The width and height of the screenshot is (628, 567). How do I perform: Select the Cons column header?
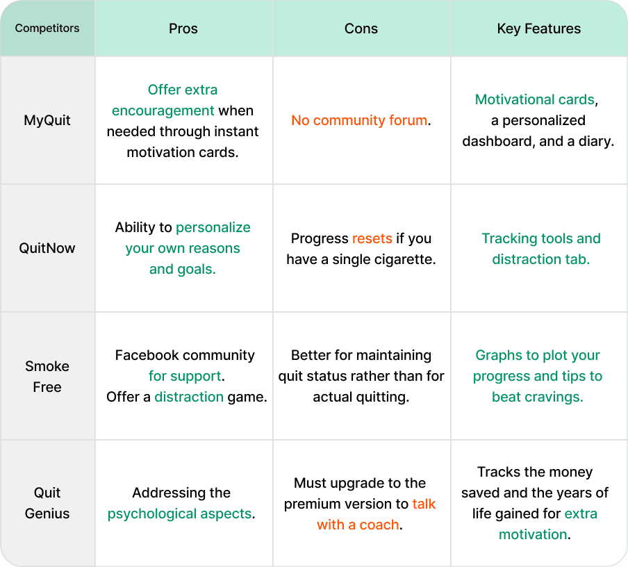[361, 28]
